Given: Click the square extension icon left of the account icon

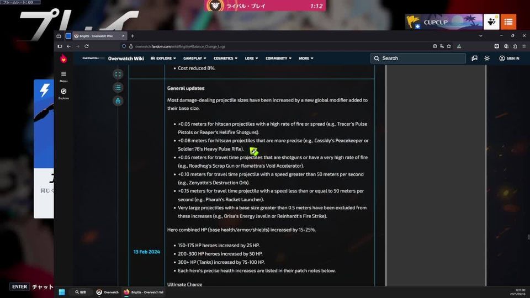Looking at the screenshot, I should (x=496, y=46).
